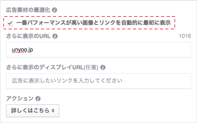Uncheck the 一番パフォーマンスが高い画像 checkbox

[10, 23]
